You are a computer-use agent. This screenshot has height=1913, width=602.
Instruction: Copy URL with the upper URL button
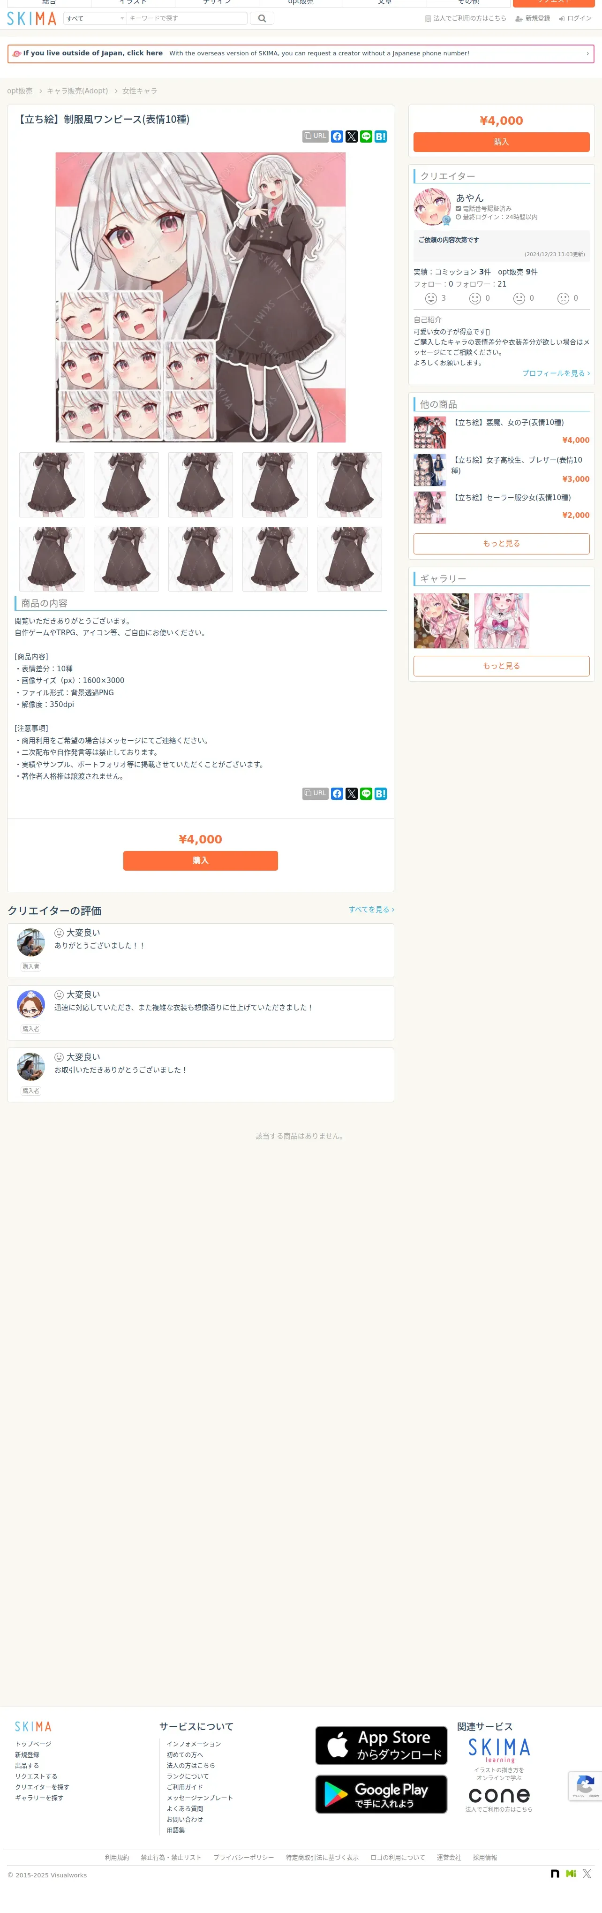tap(316, 137)
